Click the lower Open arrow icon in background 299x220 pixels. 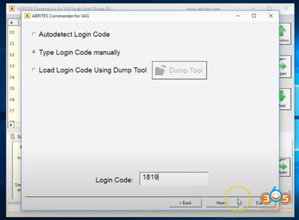click(285, 167)
